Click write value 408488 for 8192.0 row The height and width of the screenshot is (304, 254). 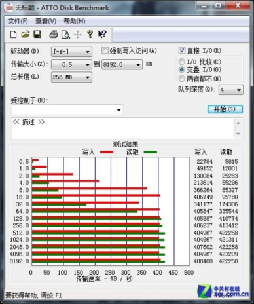tap(203, 261)
